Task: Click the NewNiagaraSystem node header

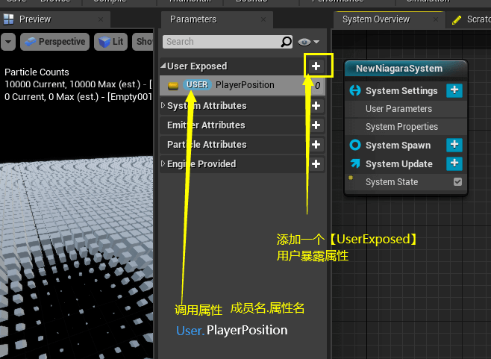Action: point(406,69)
